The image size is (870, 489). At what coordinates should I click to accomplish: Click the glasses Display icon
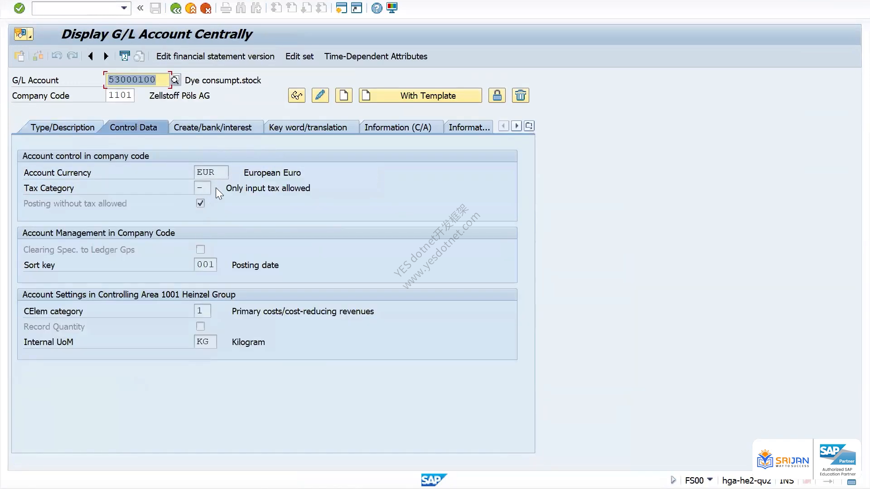pyautogui.click(x=297, y=96)
